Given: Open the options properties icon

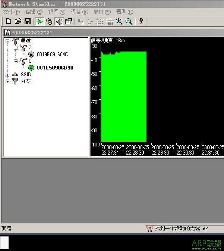Looking at the screenshot, I should tap(69, 21).
